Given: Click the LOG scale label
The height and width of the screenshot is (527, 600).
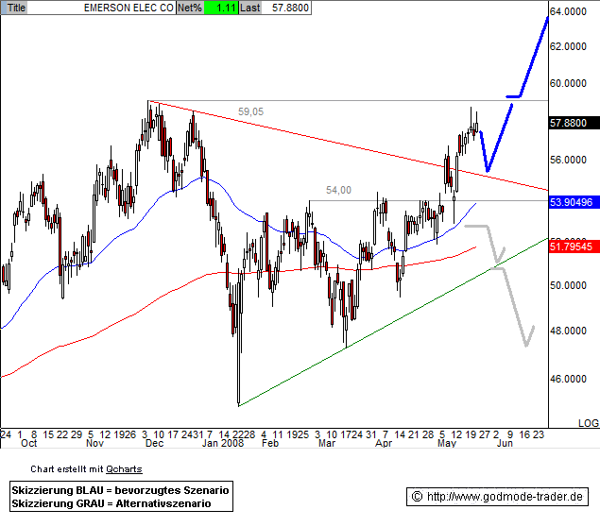Looking at the screenshot, I should [589, 423].
